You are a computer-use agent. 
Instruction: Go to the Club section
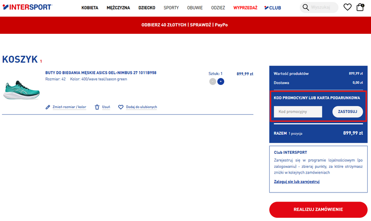point(273,8)
